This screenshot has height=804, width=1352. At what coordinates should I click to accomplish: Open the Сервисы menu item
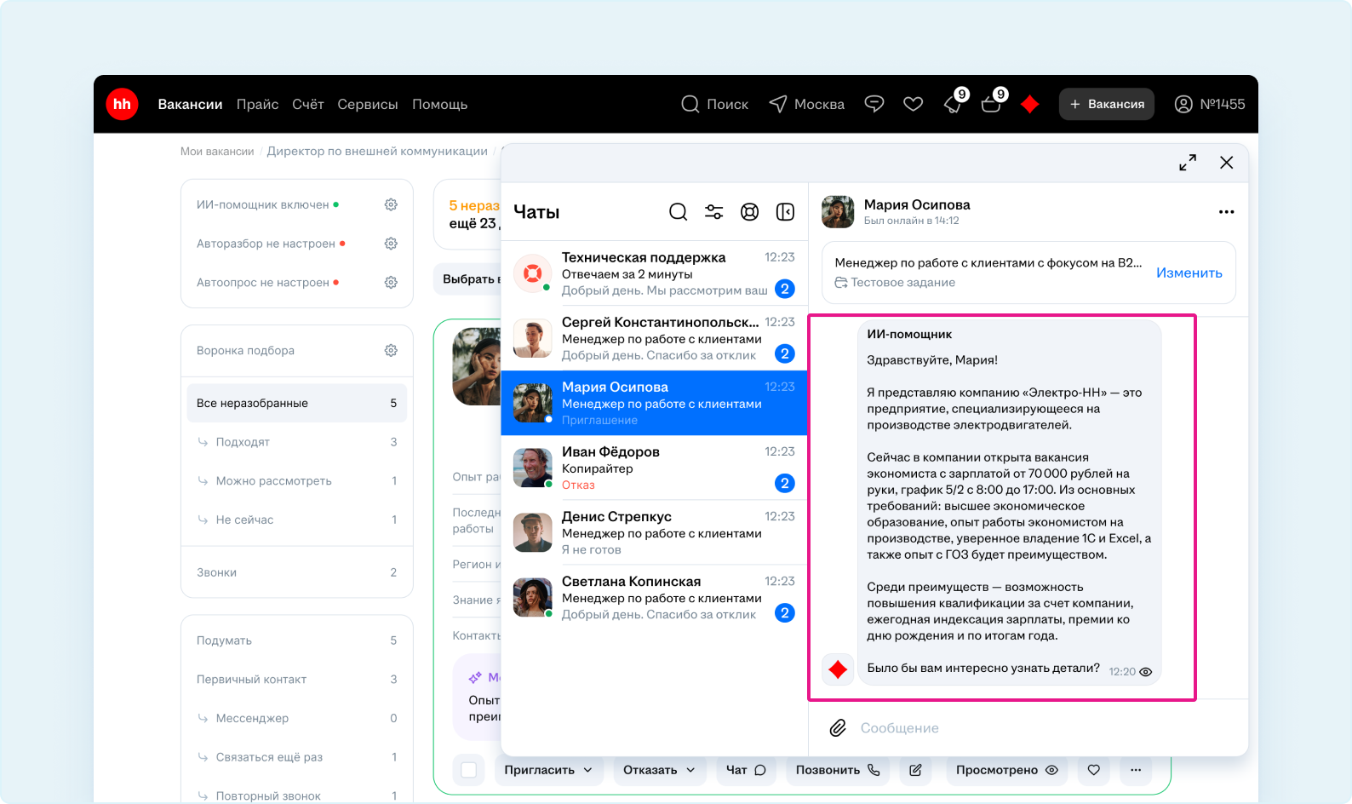(x=367, y=104)
